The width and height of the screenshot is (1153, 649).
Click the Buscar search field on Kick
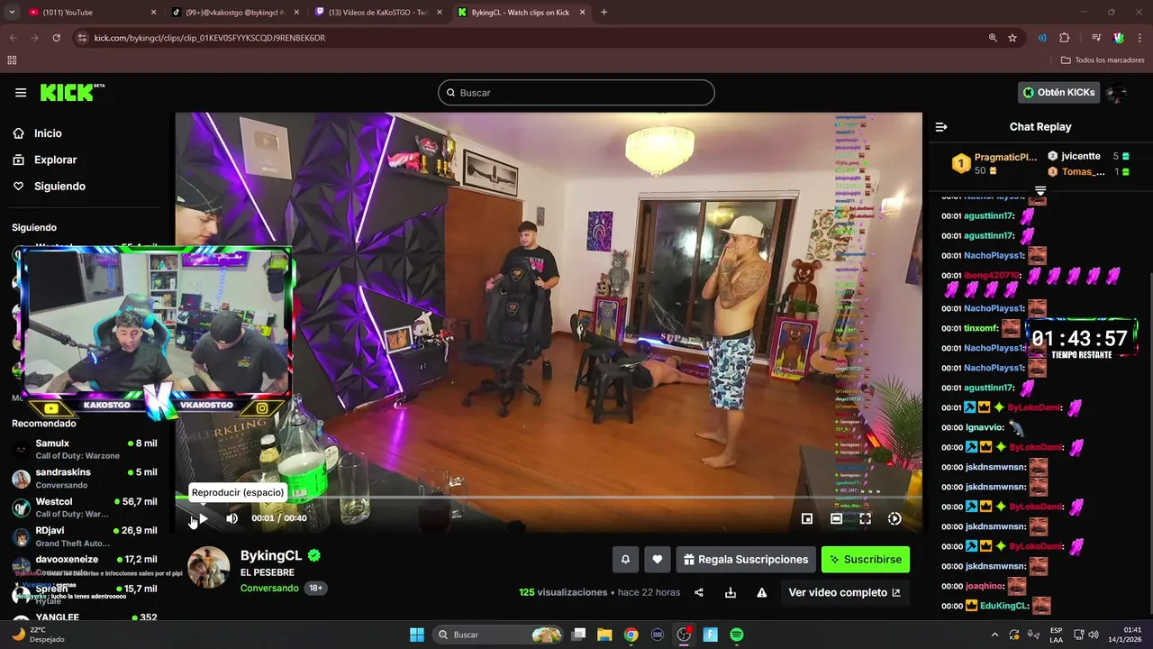576,93
